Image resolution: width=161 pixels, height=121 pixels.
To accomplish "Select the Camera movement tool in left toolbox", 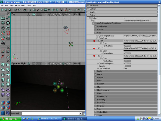I will 3,18.
